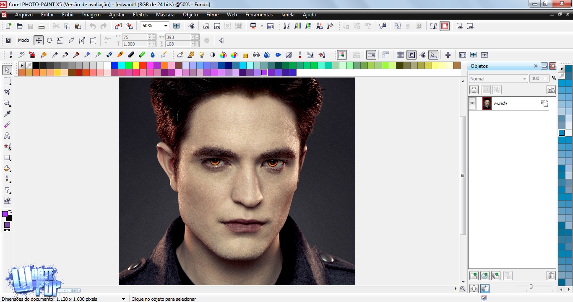Choose the green highlighter marker brush
Image resolution: width=573 pixels, height=302 pixels.
142,55
